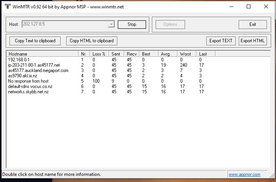This screenshot has width=276, height=182.
Task: Click the greyed Options button
Action: click(170, 24)
